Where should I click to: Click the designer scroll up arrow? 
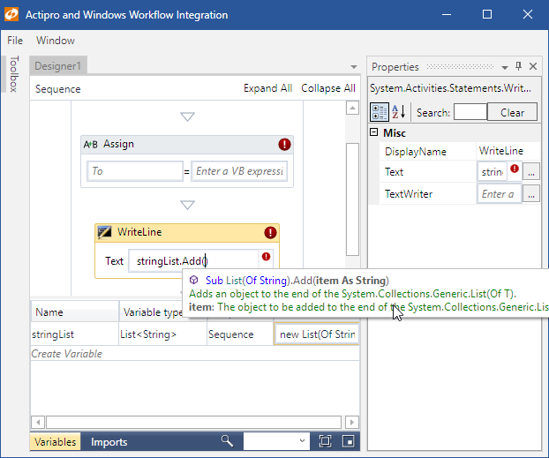click(x=352, y=108)
